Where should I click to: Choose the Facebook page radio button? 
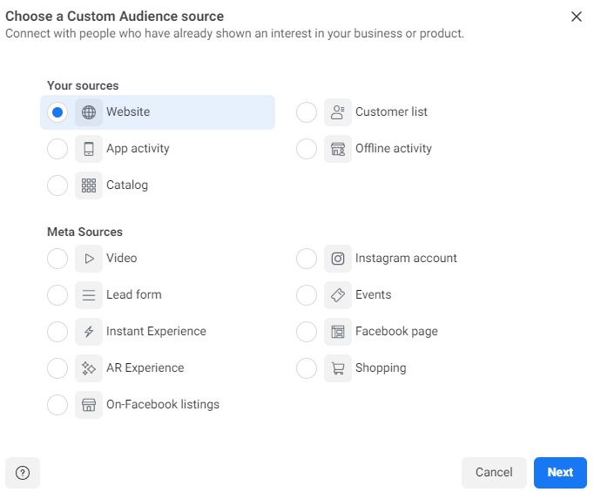(307, 332)
